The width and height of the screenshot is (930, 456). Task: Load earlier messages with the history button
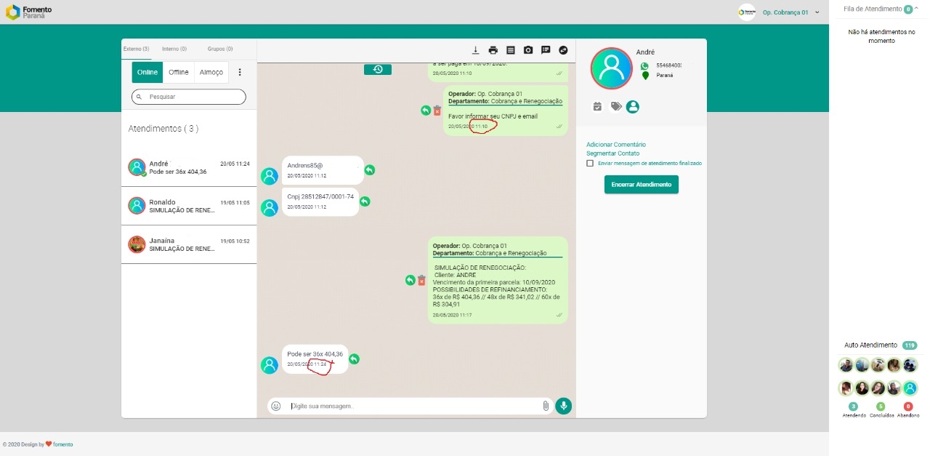click(378, 69)
